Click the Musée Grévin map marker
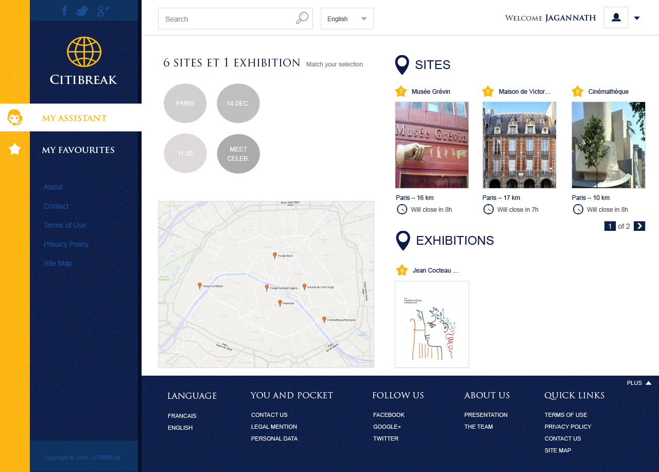659x472 pixels. 275,255
